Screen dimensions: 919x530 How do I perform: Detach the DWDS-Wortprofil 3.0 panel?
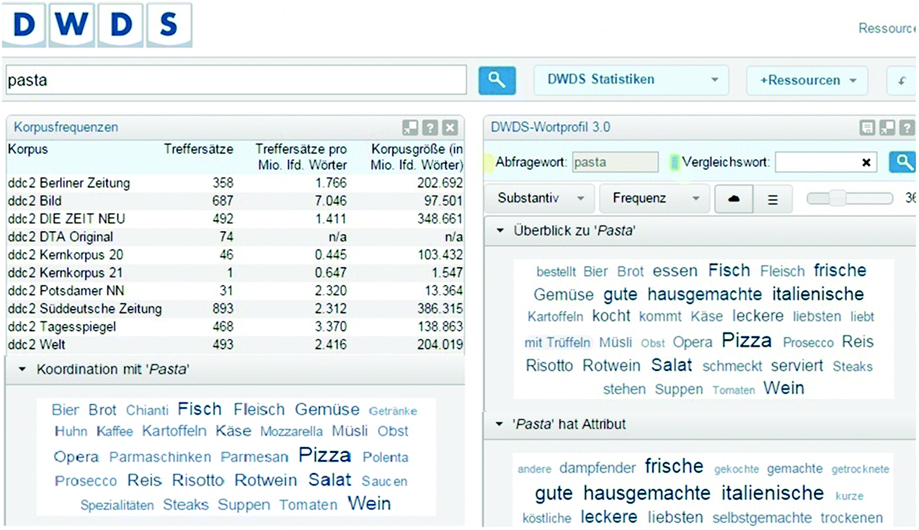887,127
